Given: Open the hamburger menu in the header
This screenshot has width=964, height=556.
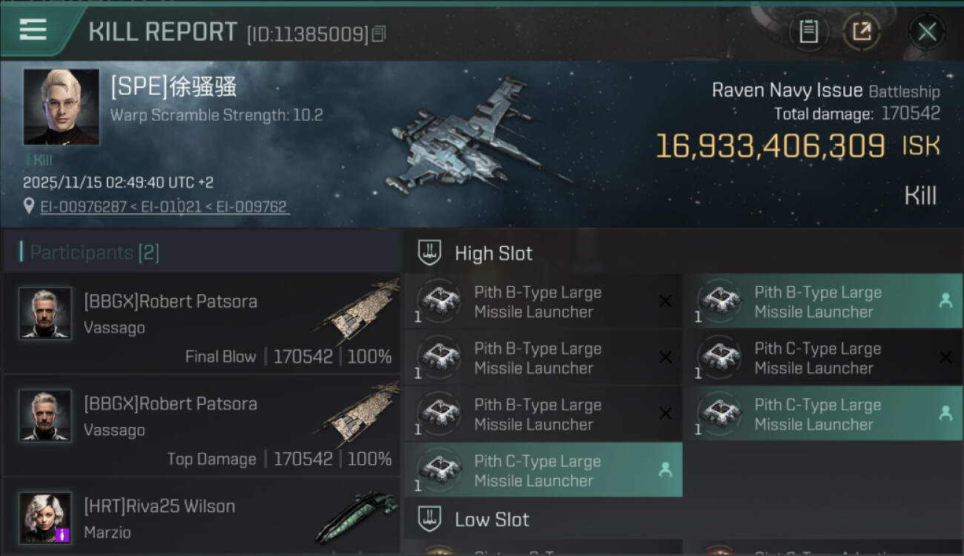Looking at the screenshot, I should (x=33, y=30).
